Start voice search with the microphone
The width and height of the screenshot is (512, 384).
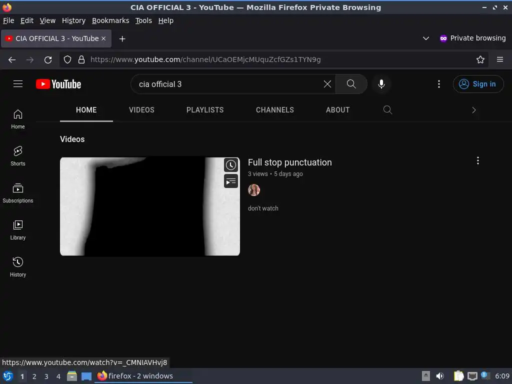point(381,84)
